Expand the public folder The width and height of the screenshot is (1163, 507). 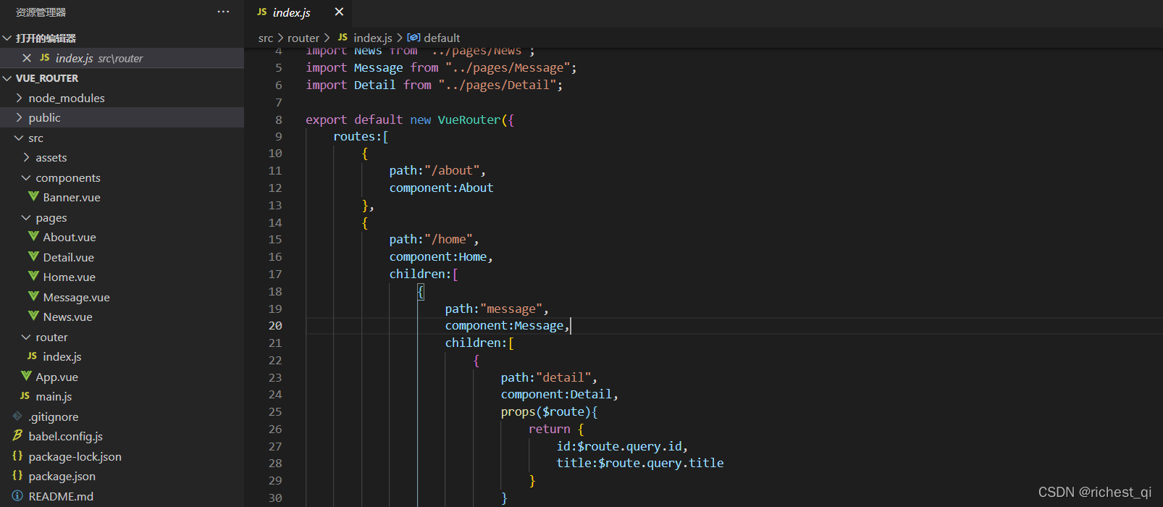tap(19, 117)
